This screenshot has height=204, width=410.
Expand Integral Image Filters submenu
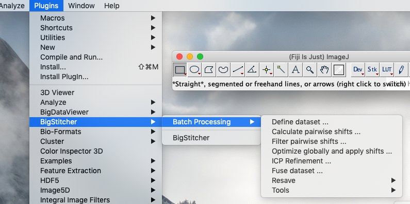96,200
